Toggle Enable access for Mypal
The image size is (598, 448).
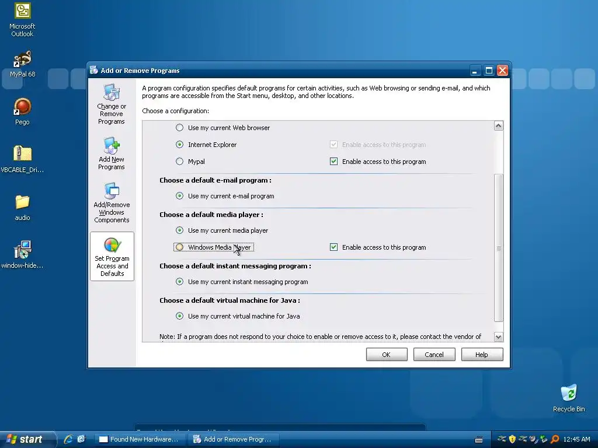point(333,162)
